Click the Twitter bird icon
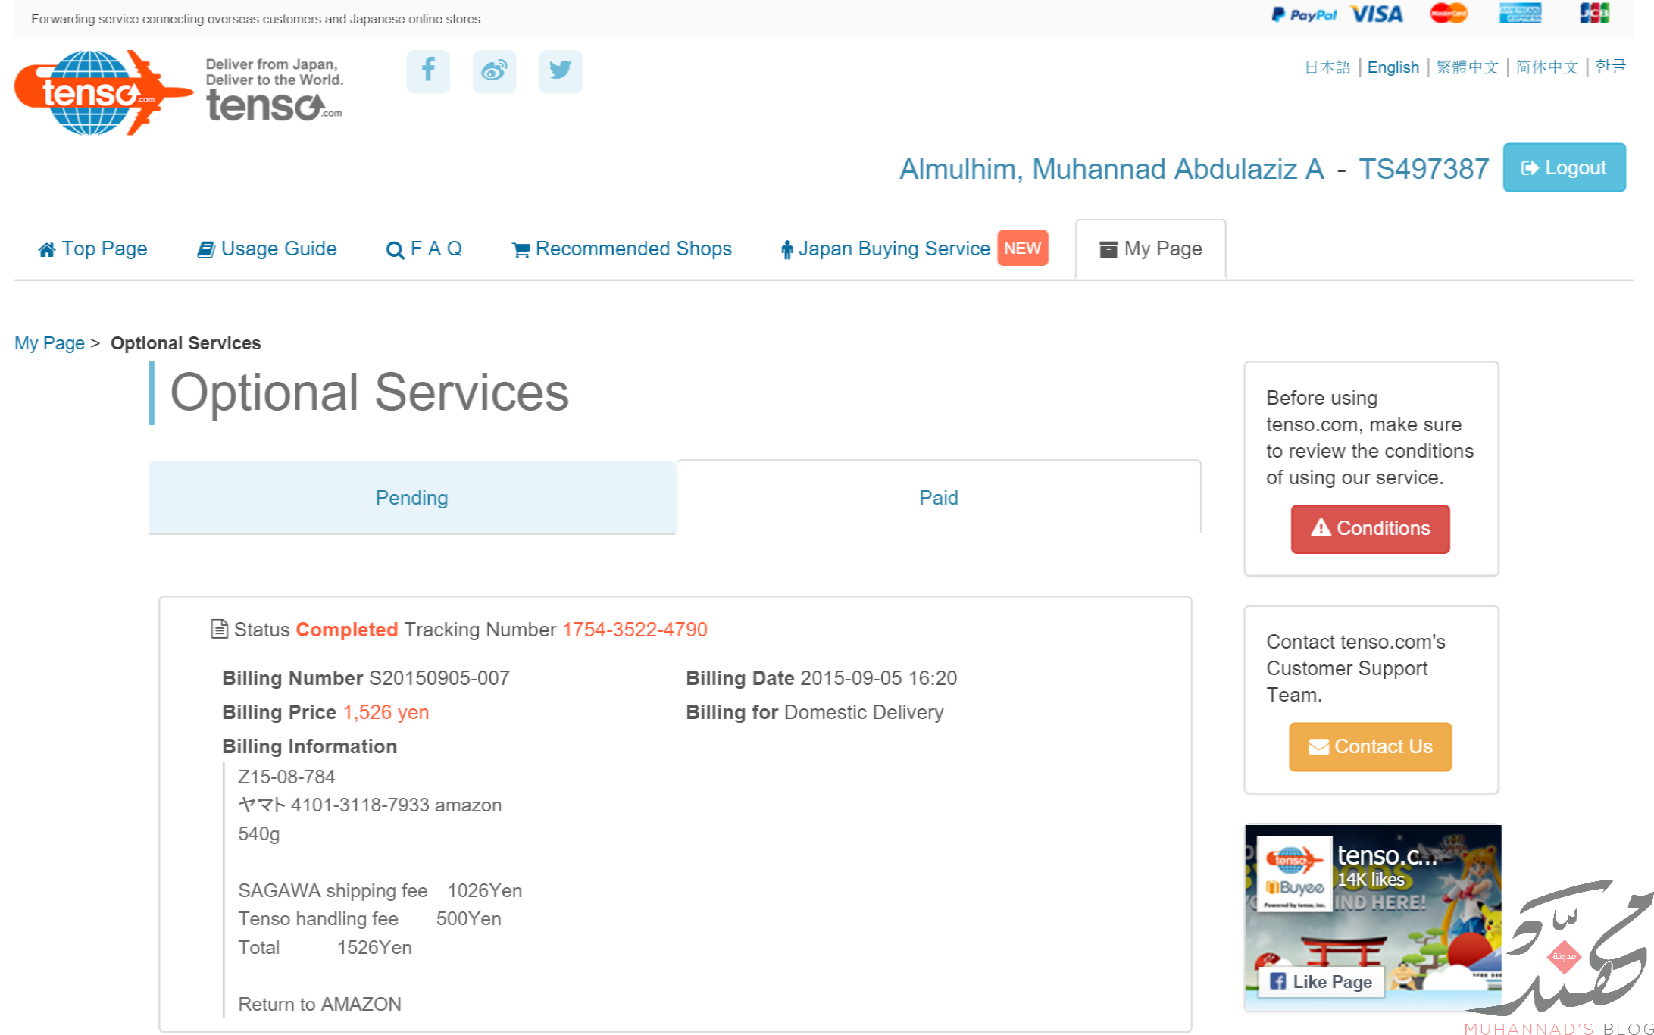Screen dimensions: 1654x1035 560,71
